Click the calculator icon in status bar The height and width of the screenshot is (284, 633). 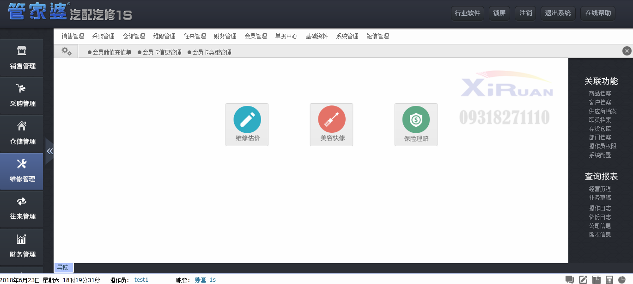(609, 279)
